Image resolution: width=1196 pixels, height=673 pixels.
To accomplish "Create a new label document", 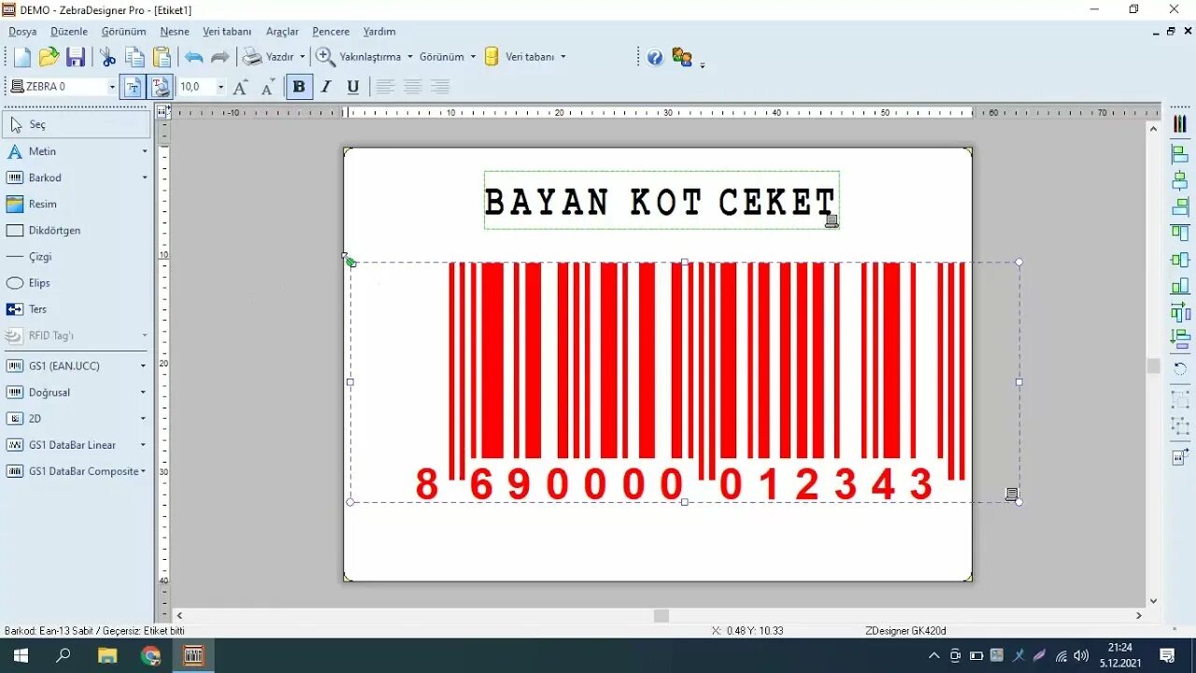I will click(22, 57).
